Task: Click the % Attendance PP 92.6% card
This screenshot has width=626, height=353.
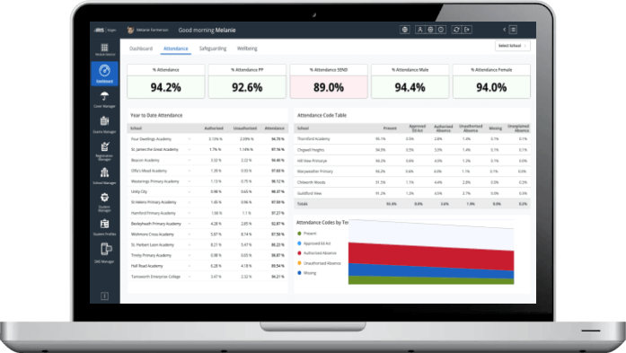Action: 247,81
